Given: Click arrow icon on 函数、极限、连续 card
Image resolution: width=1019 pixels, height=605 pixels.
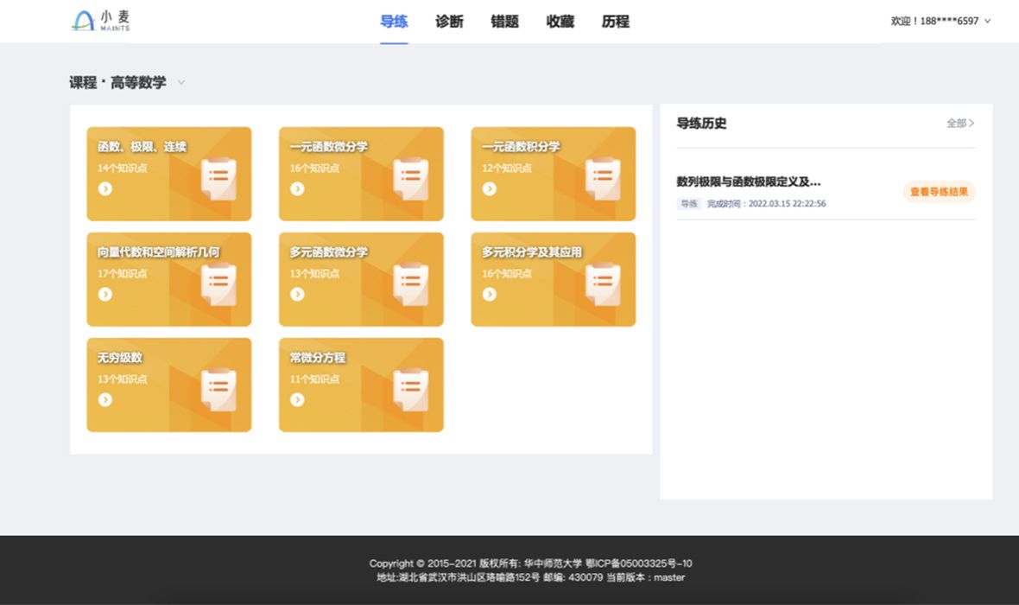Looking at the screenshot, I should (105, 188).
